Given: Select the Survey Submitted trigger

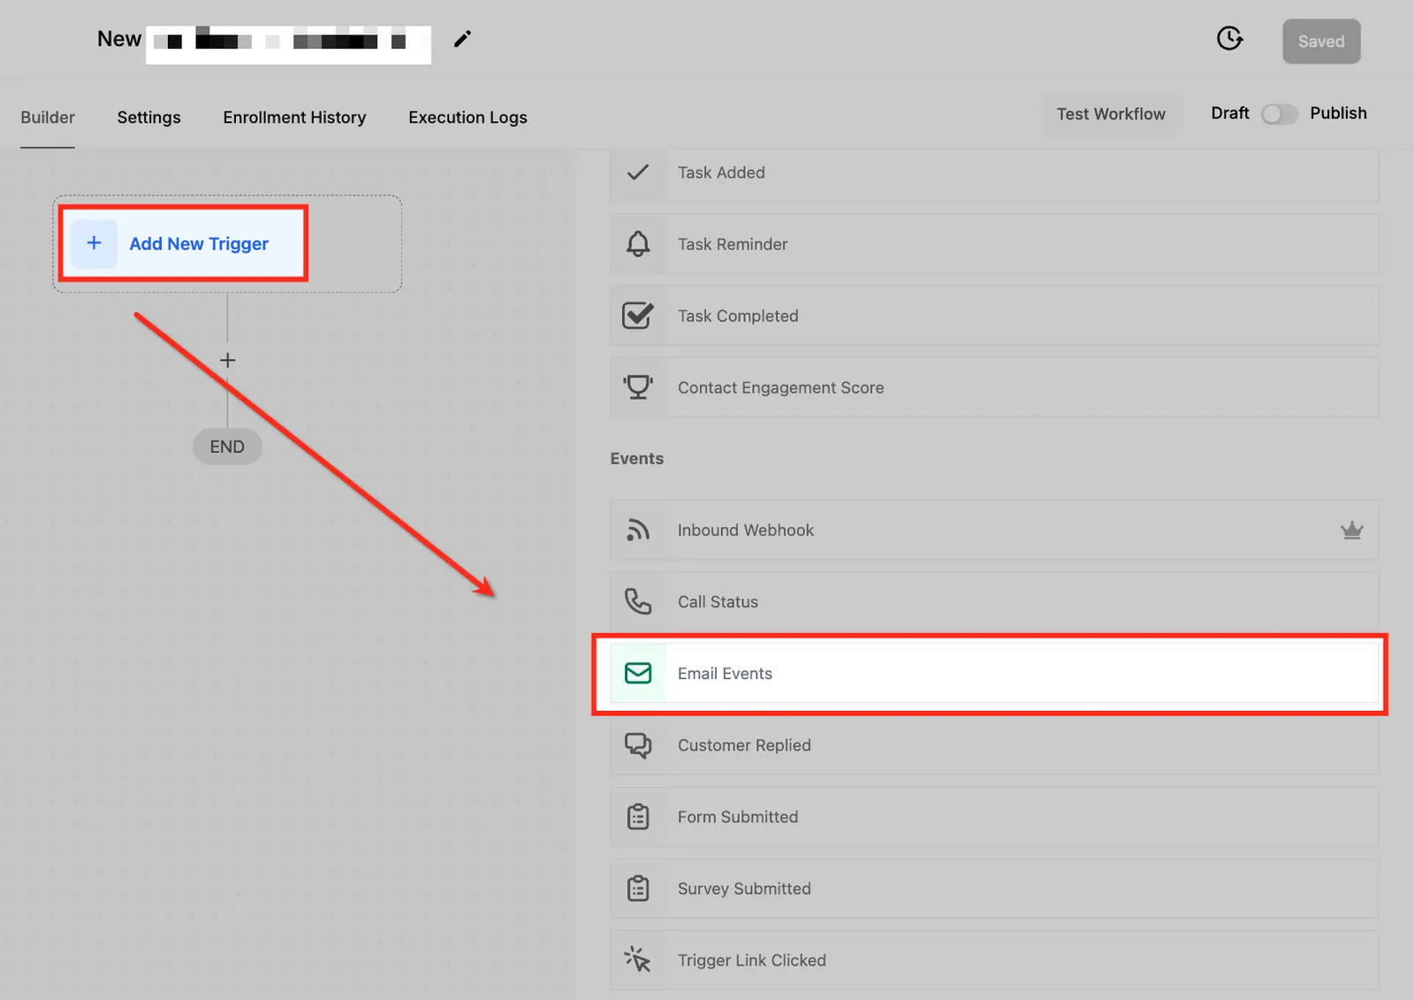Looking at the screenshot, I should [x=994, y=889].
